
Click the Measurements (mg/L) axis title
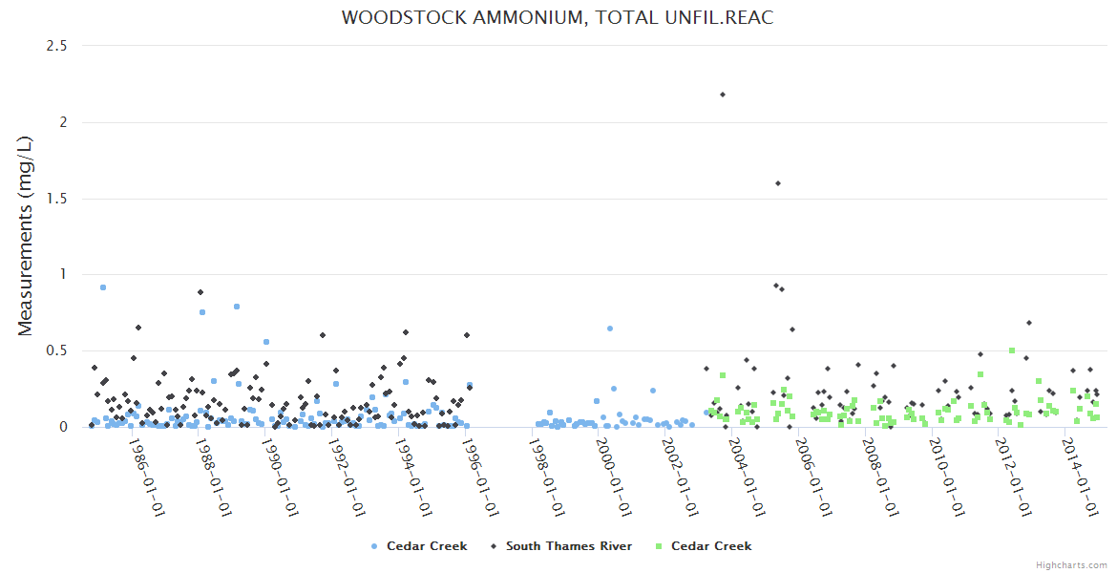click(x=26, y=236)
